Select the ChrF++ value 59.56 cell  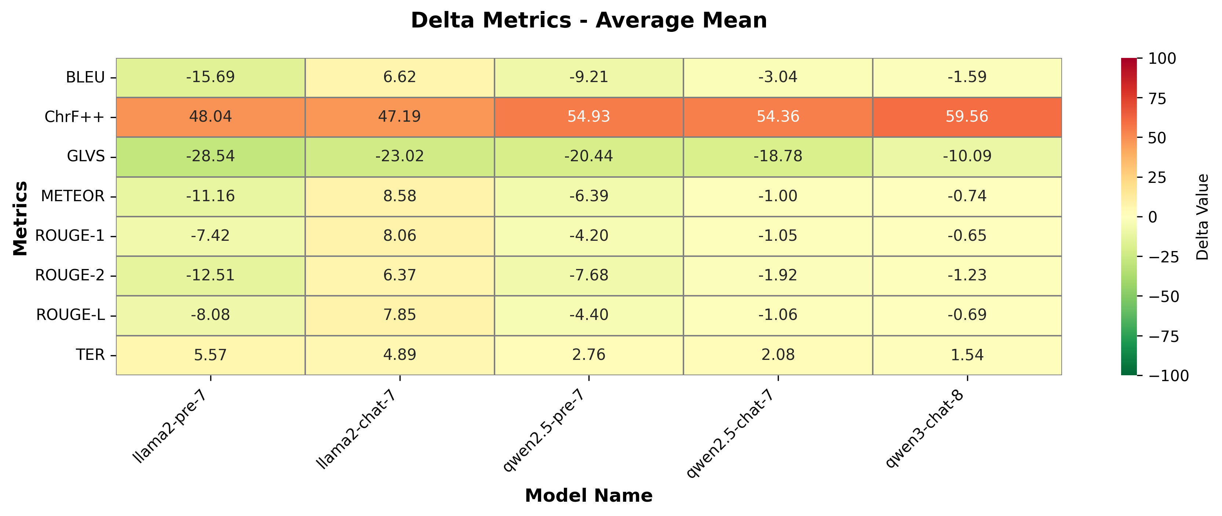967,117
